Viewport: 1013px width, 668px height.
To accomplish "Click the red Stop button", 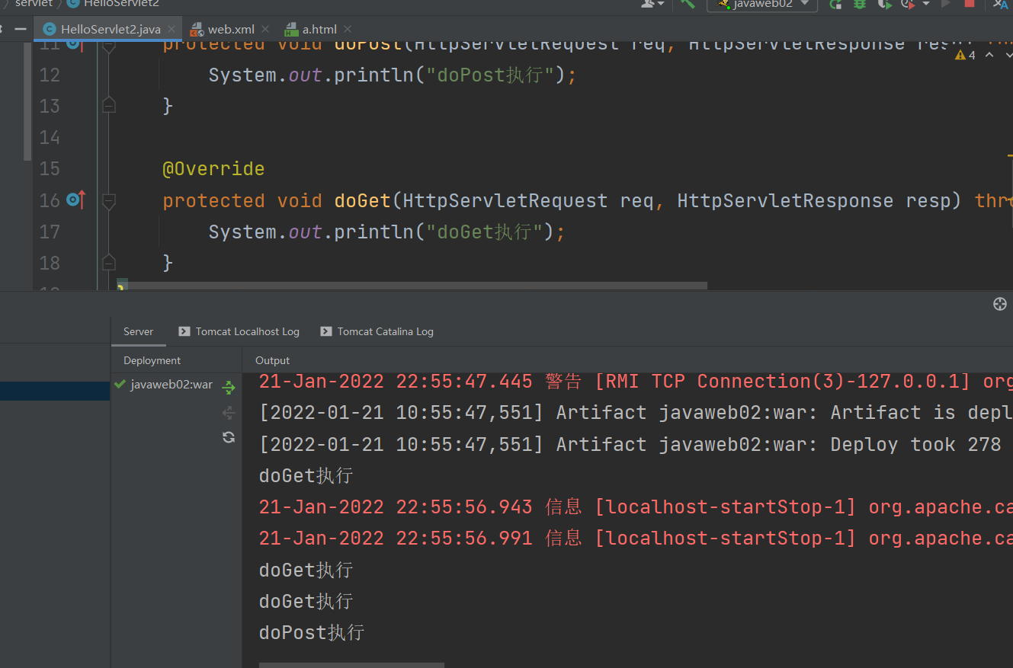I will pos(970,4).
